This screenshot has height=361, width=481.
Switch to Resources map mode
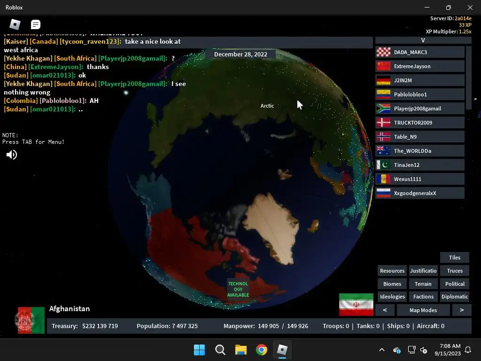click(x=392, y=271)
